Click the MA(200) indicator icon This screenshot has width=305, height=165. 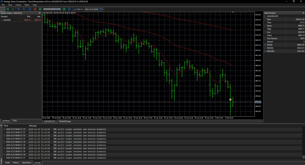point(265,51)
